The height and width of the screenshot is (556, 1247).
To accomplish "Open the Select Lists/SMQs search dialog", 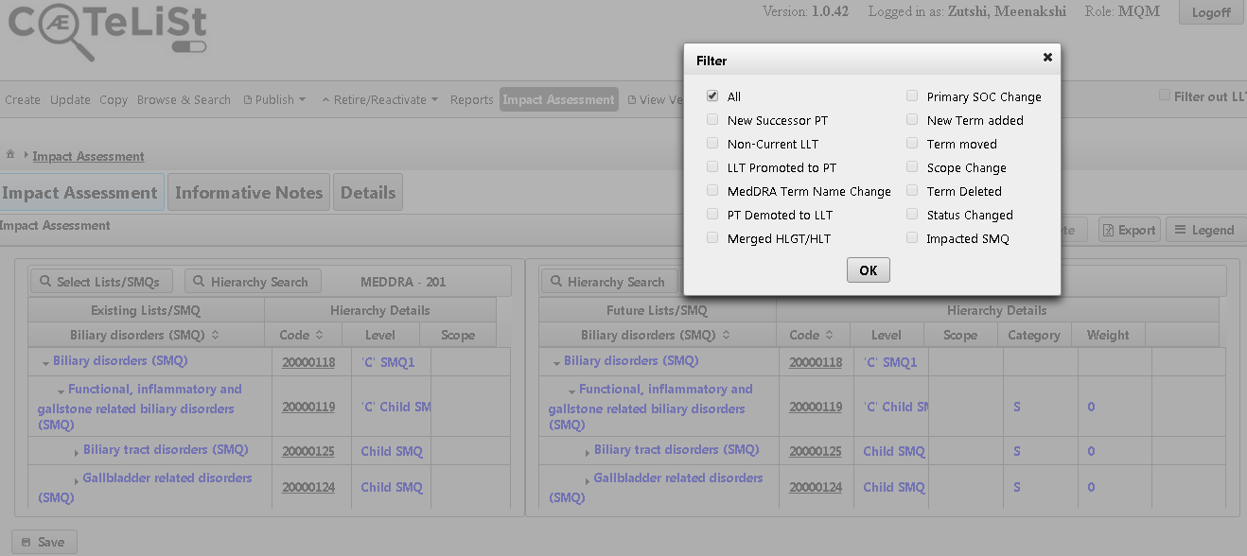I will pyautogui.click(x=100, y=281).
